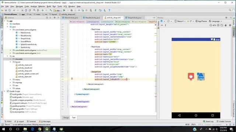Screen dimensions: 236x132
Task: Open Preview panel settings gear
Action: (x=226, y=18)
